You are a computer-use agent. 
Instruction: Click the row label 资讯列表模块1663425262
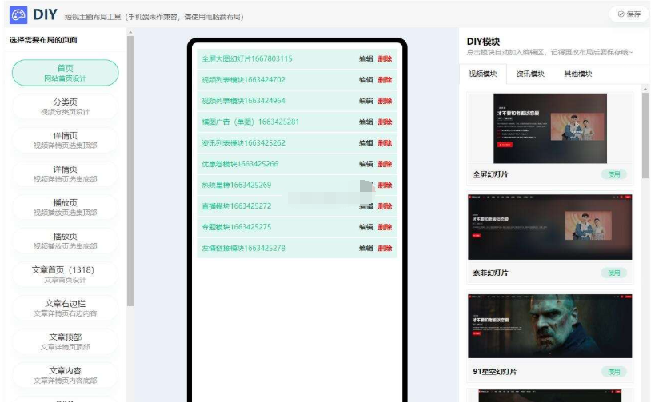point(243,143)
